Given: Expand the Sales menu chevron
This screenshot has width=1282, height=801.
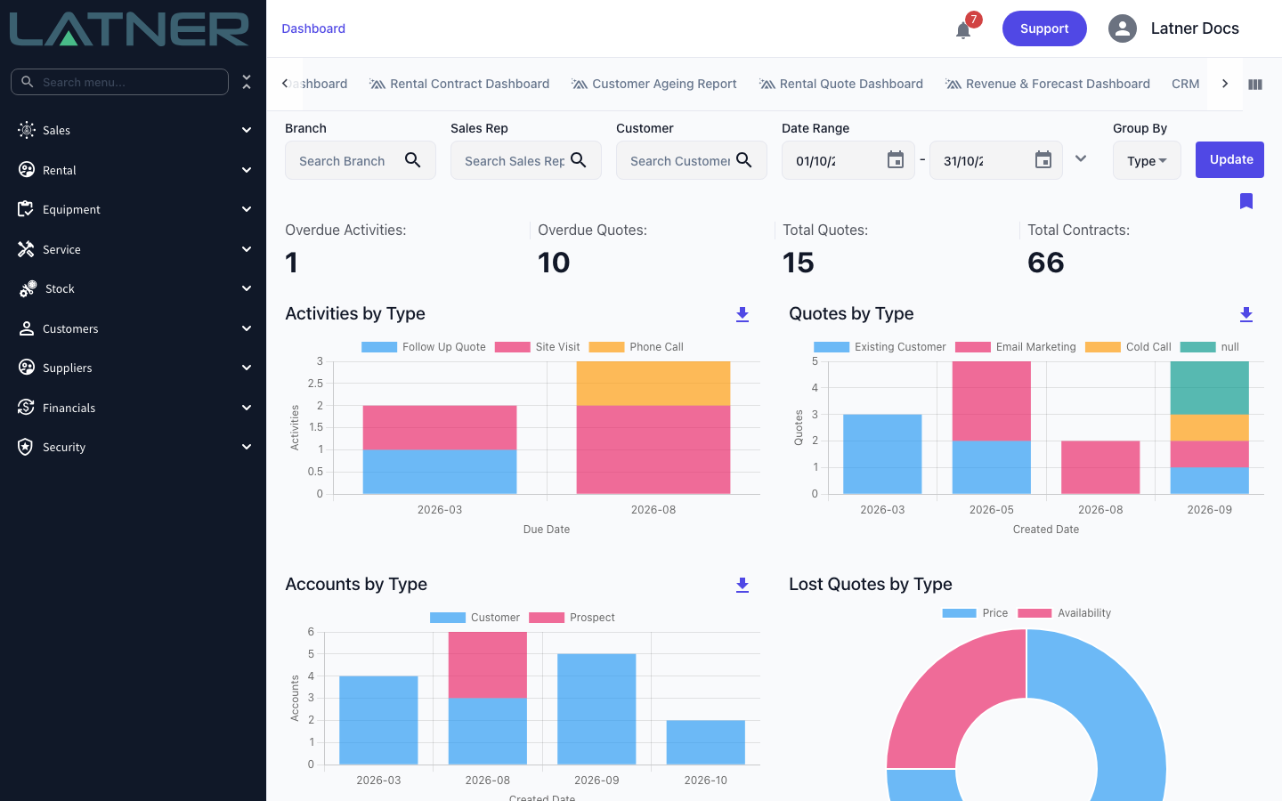Looking at the screenshot, I should [x=247, y=130].
